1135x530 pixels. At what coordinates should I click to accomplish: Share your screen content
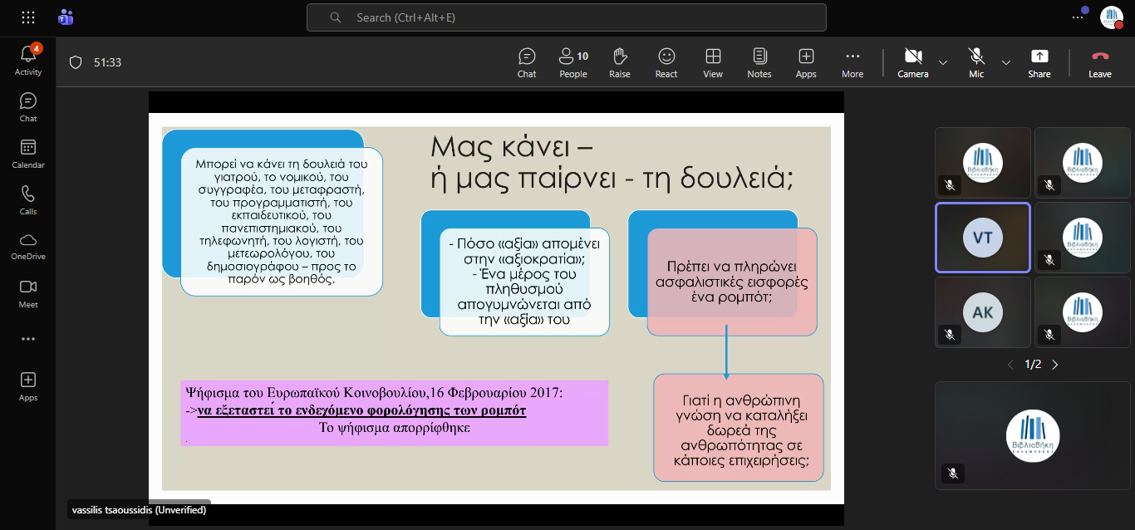click(x=1039, y=63)
